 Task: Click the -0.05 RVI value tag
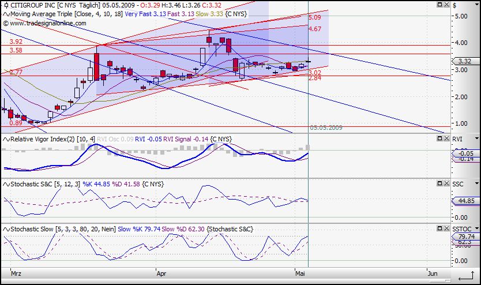465,153
